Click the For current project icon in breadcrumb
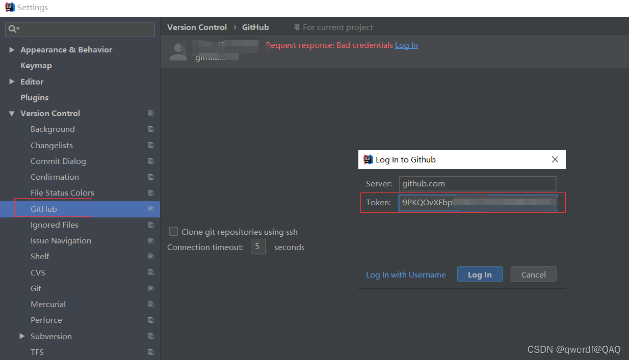The width and height of the screenshot is (629, 360). coord(297,27)
